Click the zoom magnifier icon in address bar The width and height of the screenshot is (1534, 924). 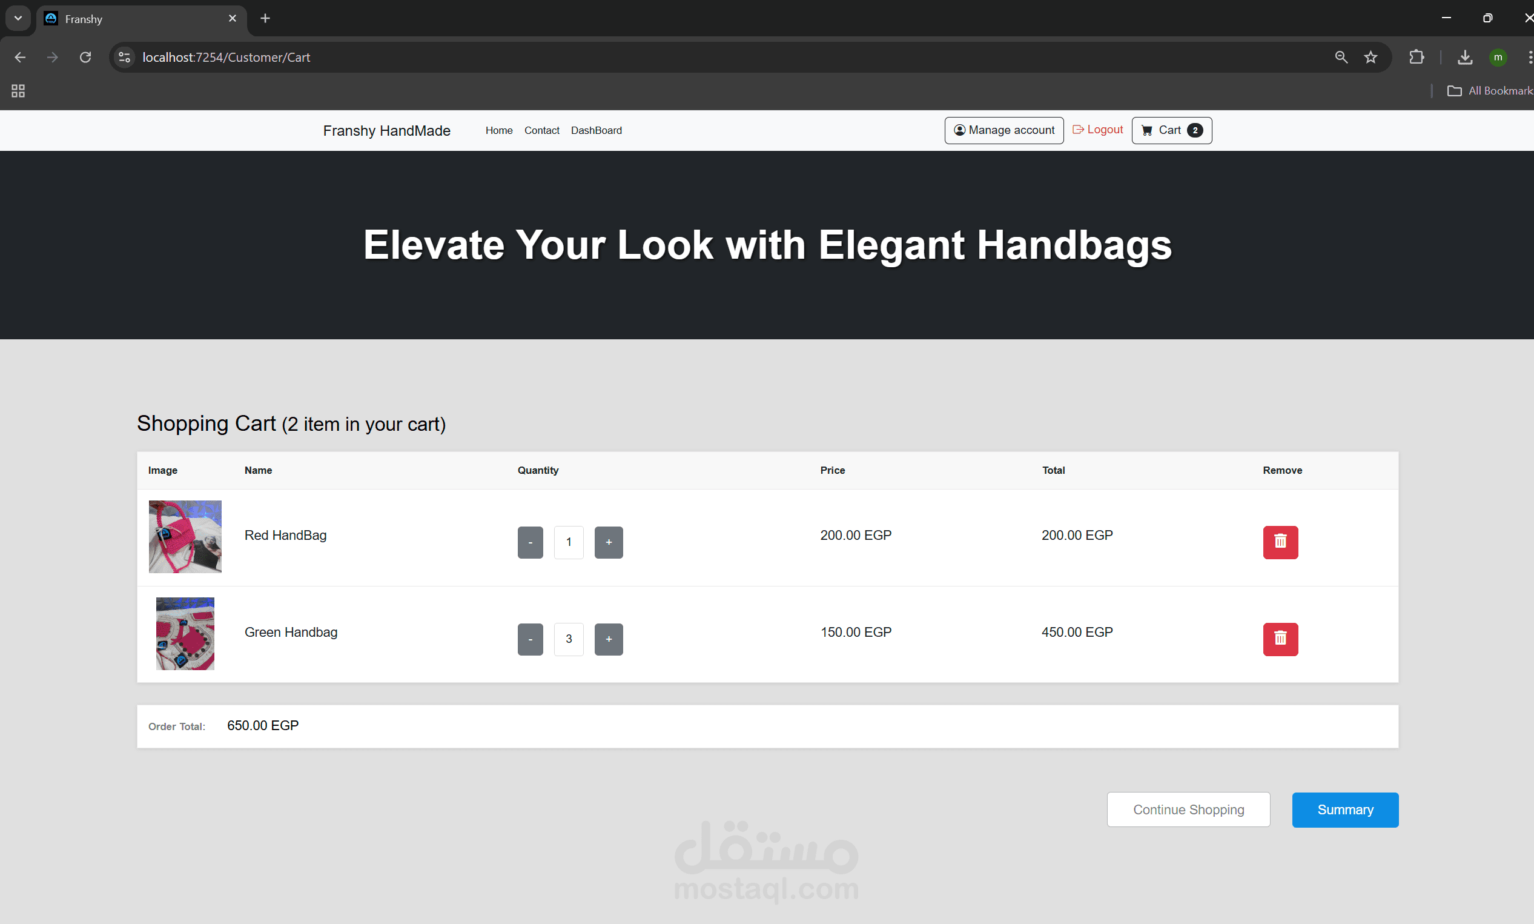pos(1341,58)
